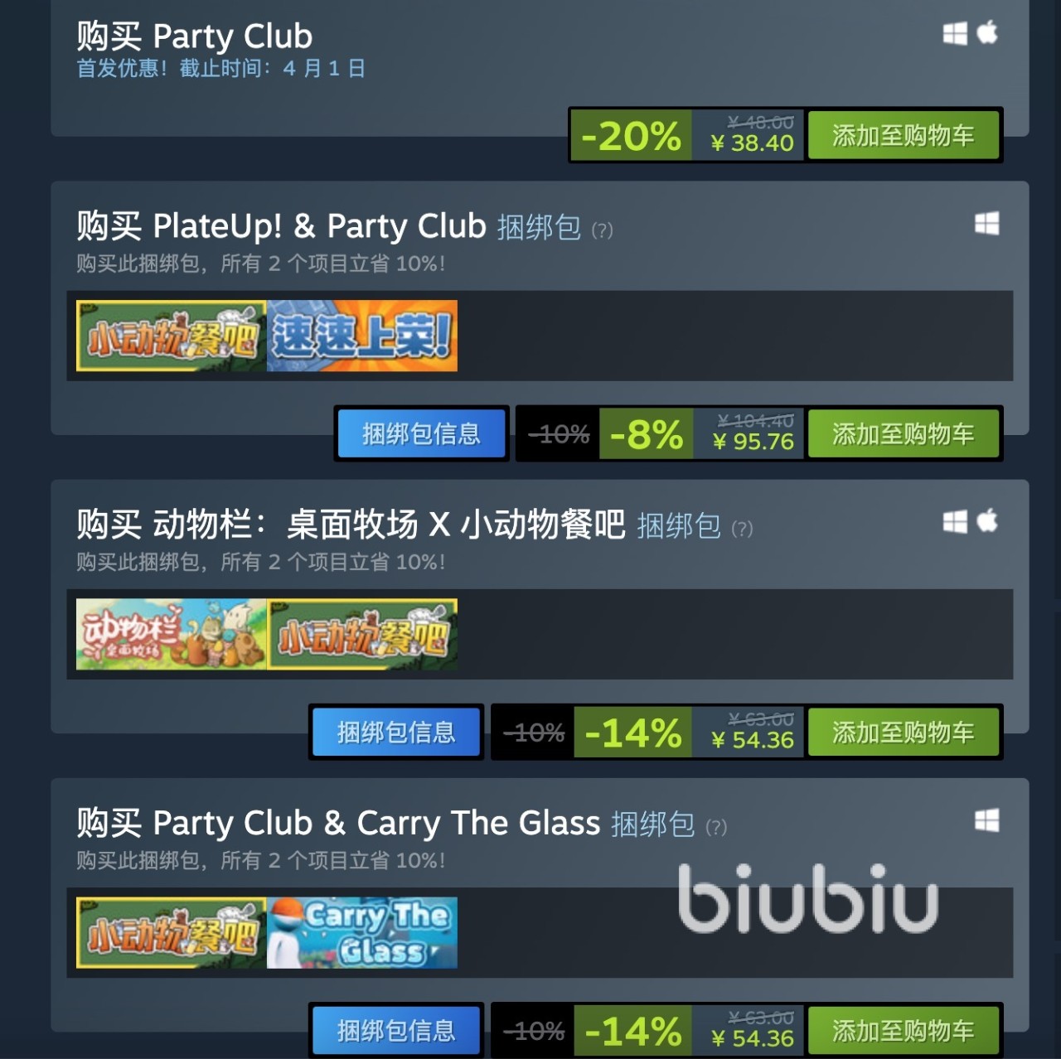Add the Carry The Glass bundle to cart

click(903, 1030)
